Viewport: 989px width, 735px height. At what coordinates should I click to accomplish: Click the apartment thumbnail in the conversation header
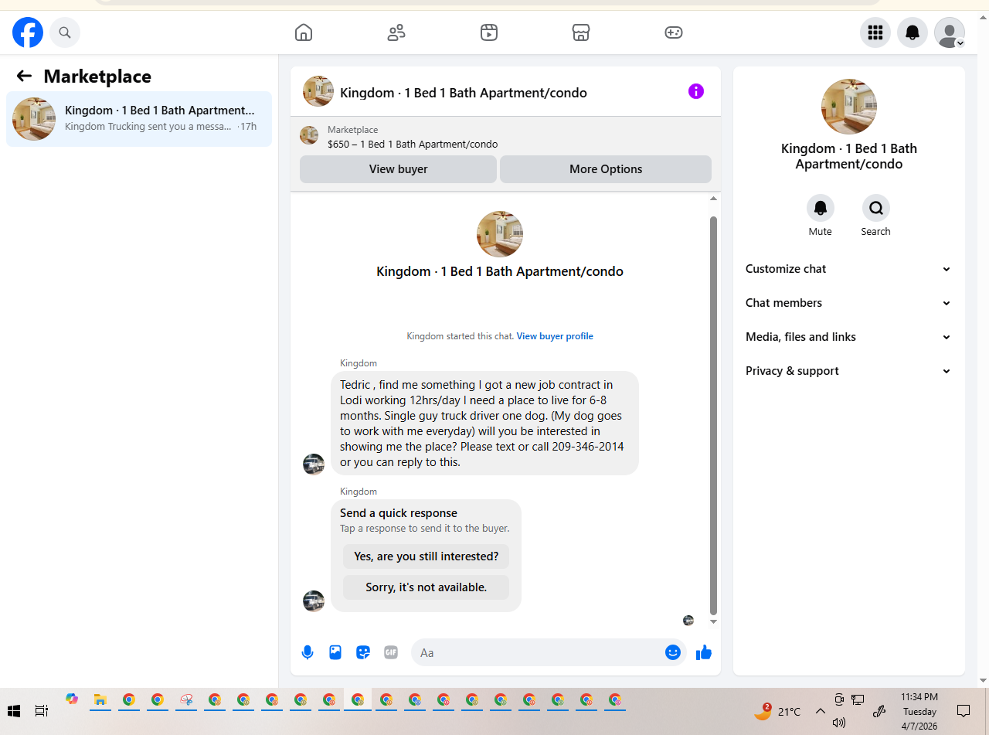click(318, 91)
